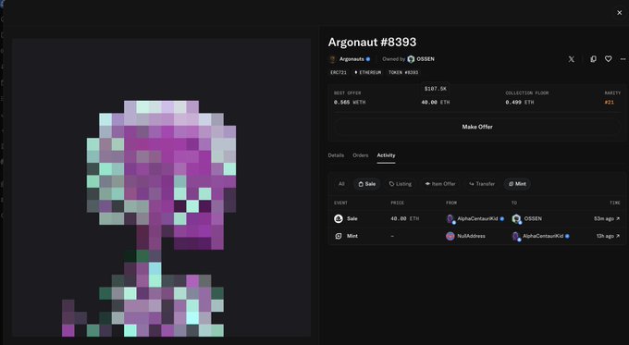Viewport: 629px width, 345px height.
Task: Copy the item link icon
Action: pos(593,59)
